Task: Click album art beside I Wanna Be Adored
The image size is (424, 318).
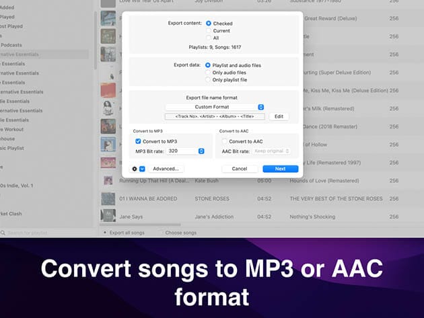Action: point(108,199)
